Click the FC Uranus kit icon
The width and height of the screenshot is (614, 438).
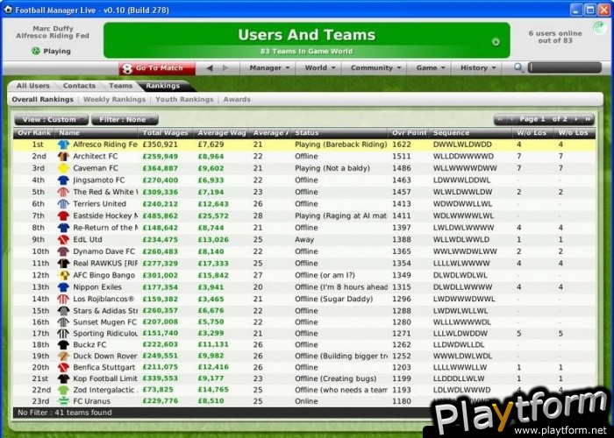tap(63, 401)
